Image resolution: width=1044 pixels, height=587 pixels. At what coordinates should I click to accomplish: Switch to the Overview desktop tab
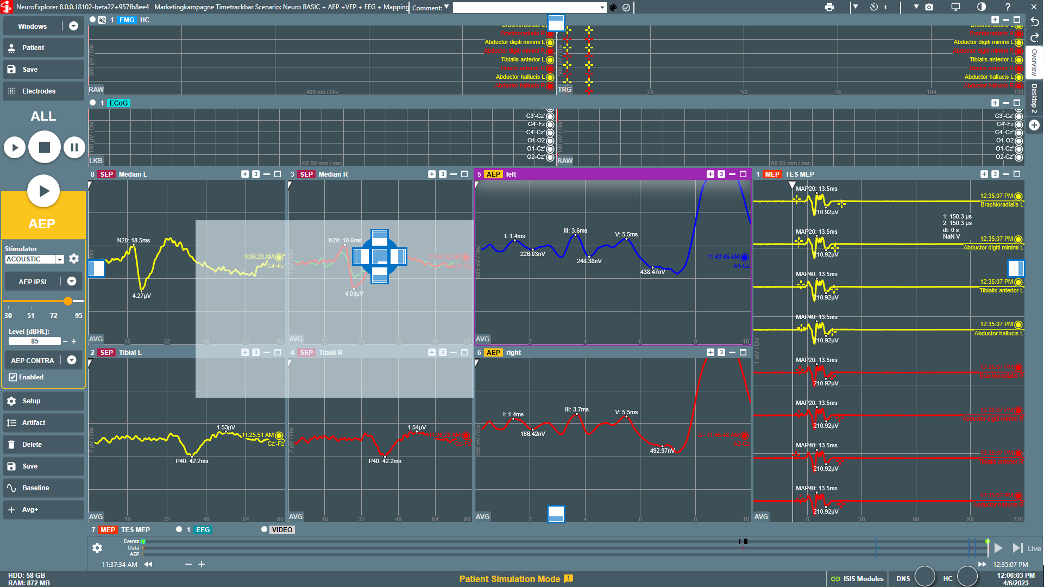(1034, 63)
